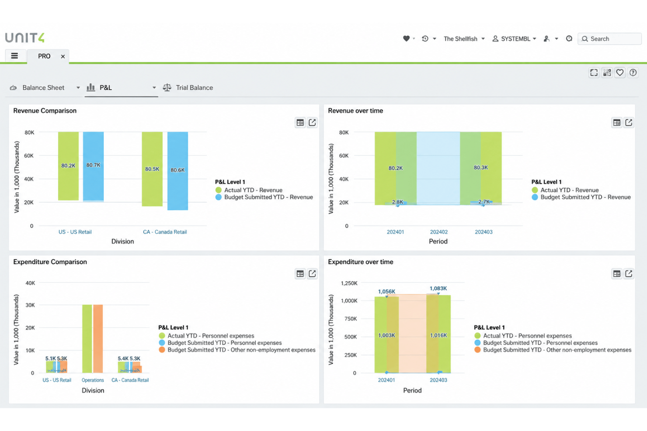The width and height of the screenshot is (647, 431).
Task: Open the recent history clock icon
Action: (x=425, y=38)
